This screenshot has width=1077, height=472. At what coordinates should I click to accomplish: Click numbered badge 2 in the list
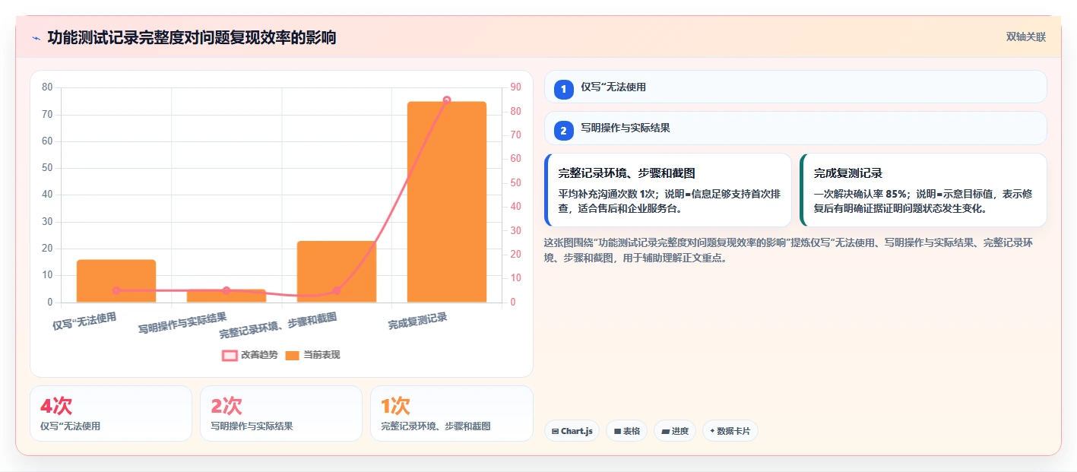[563, 131]
